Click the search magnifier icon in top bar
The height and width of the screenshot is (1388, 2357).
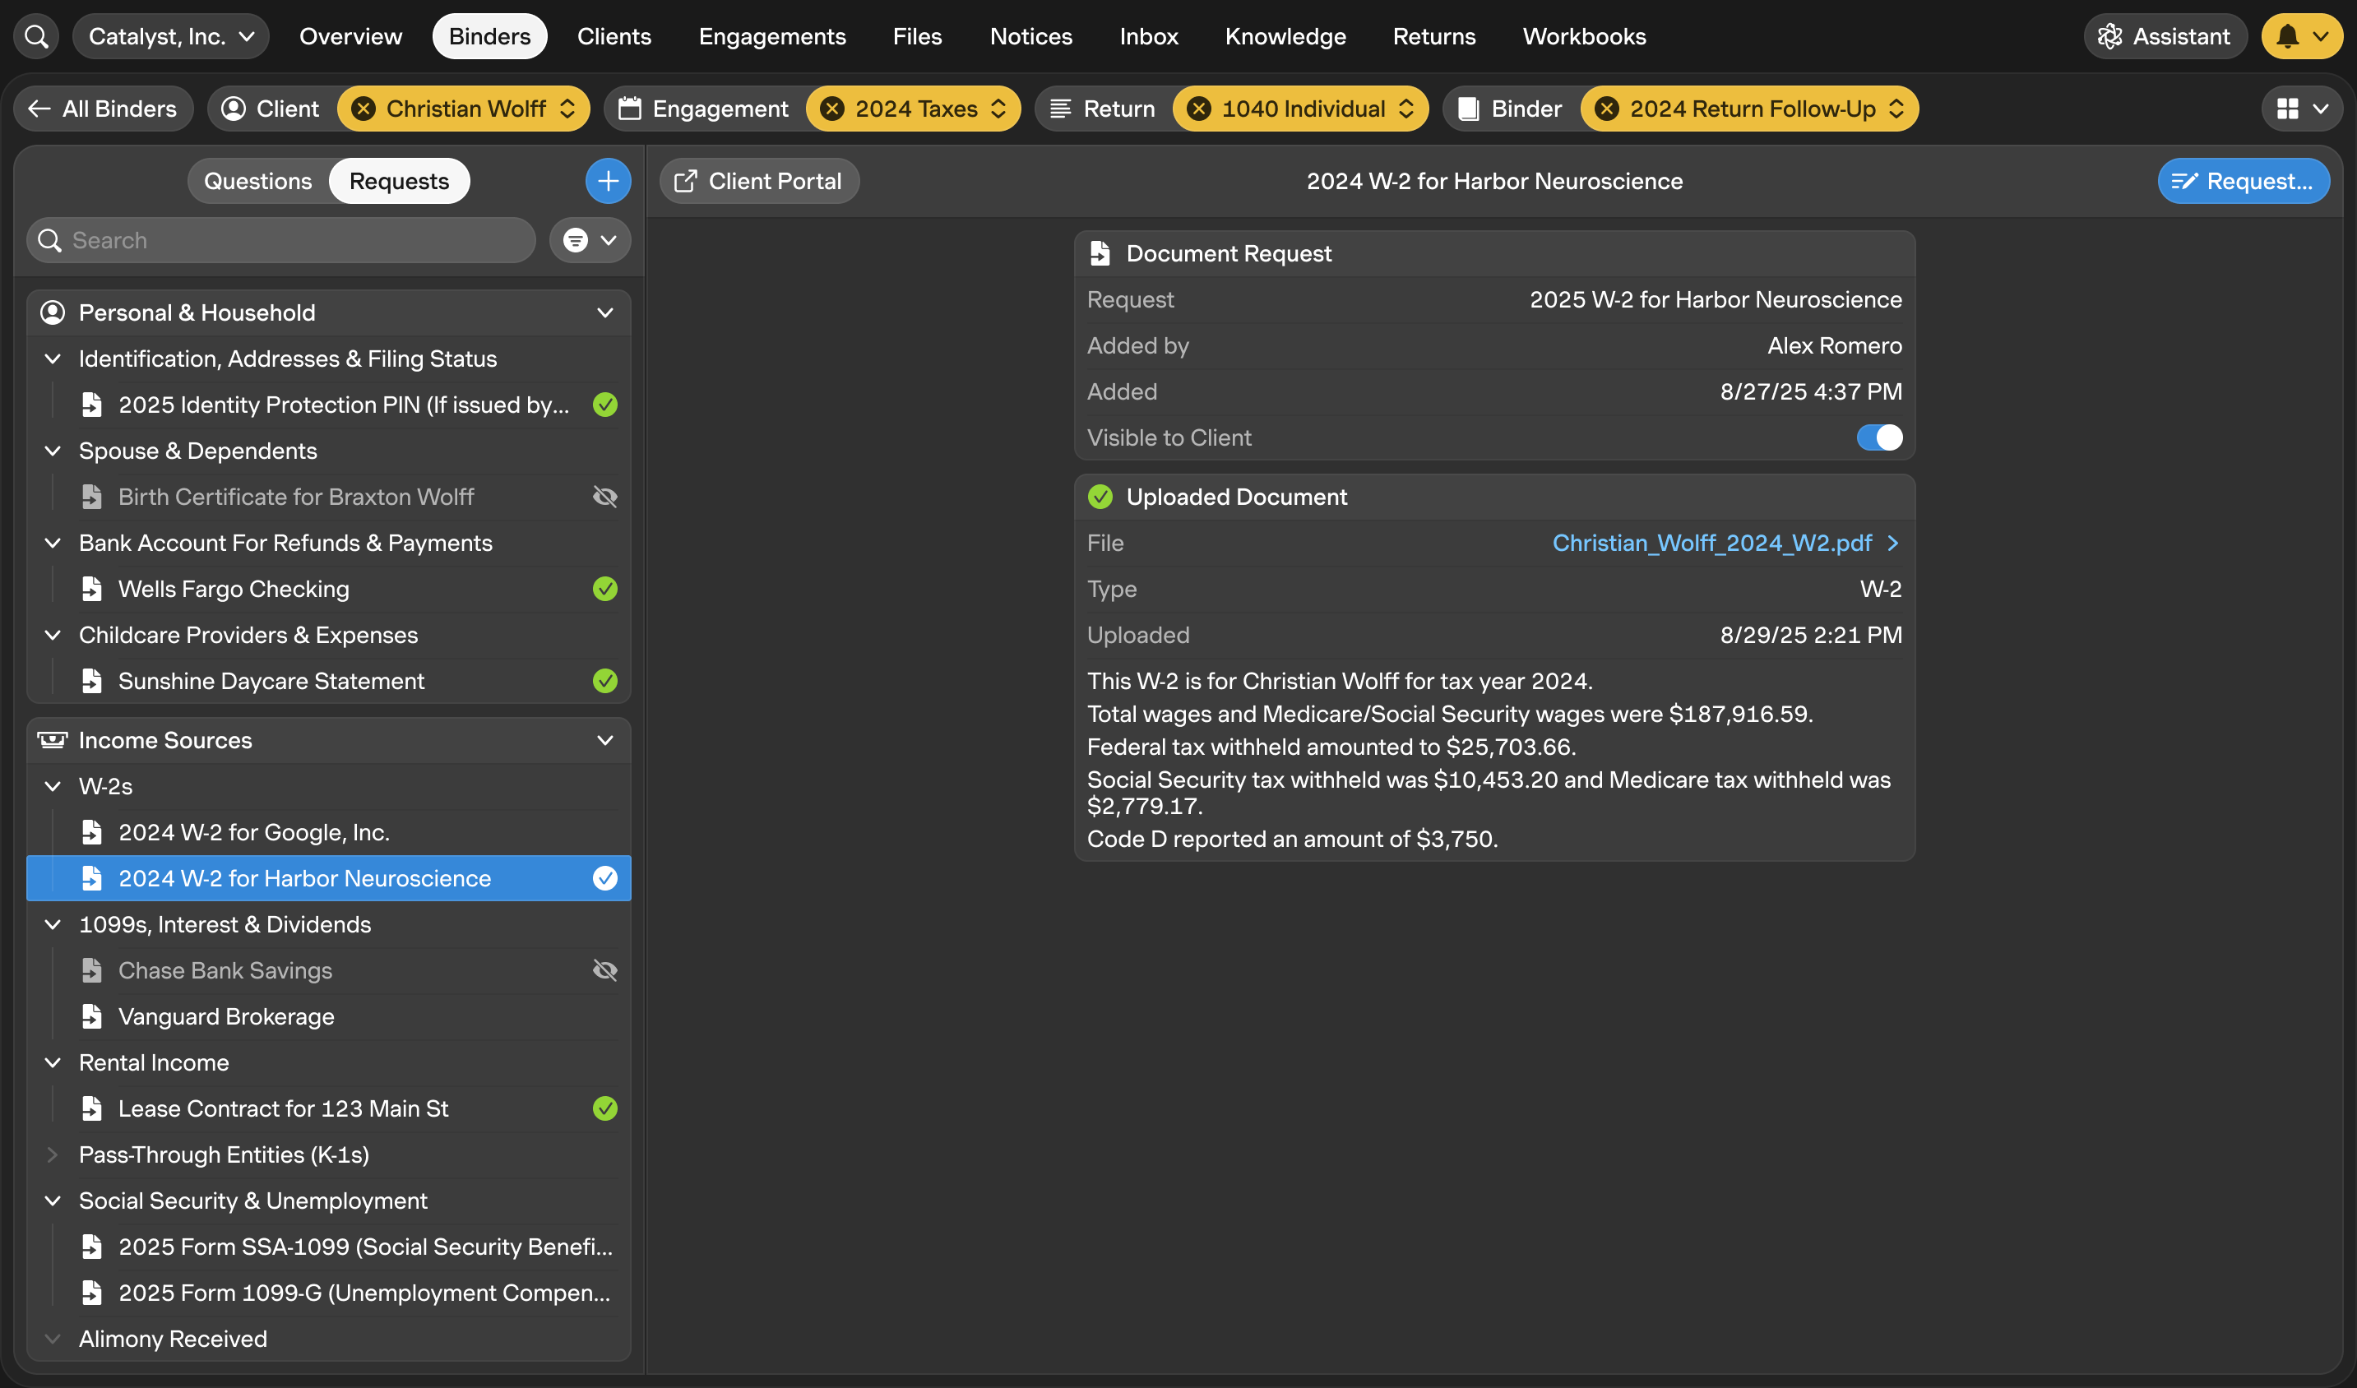36,36
